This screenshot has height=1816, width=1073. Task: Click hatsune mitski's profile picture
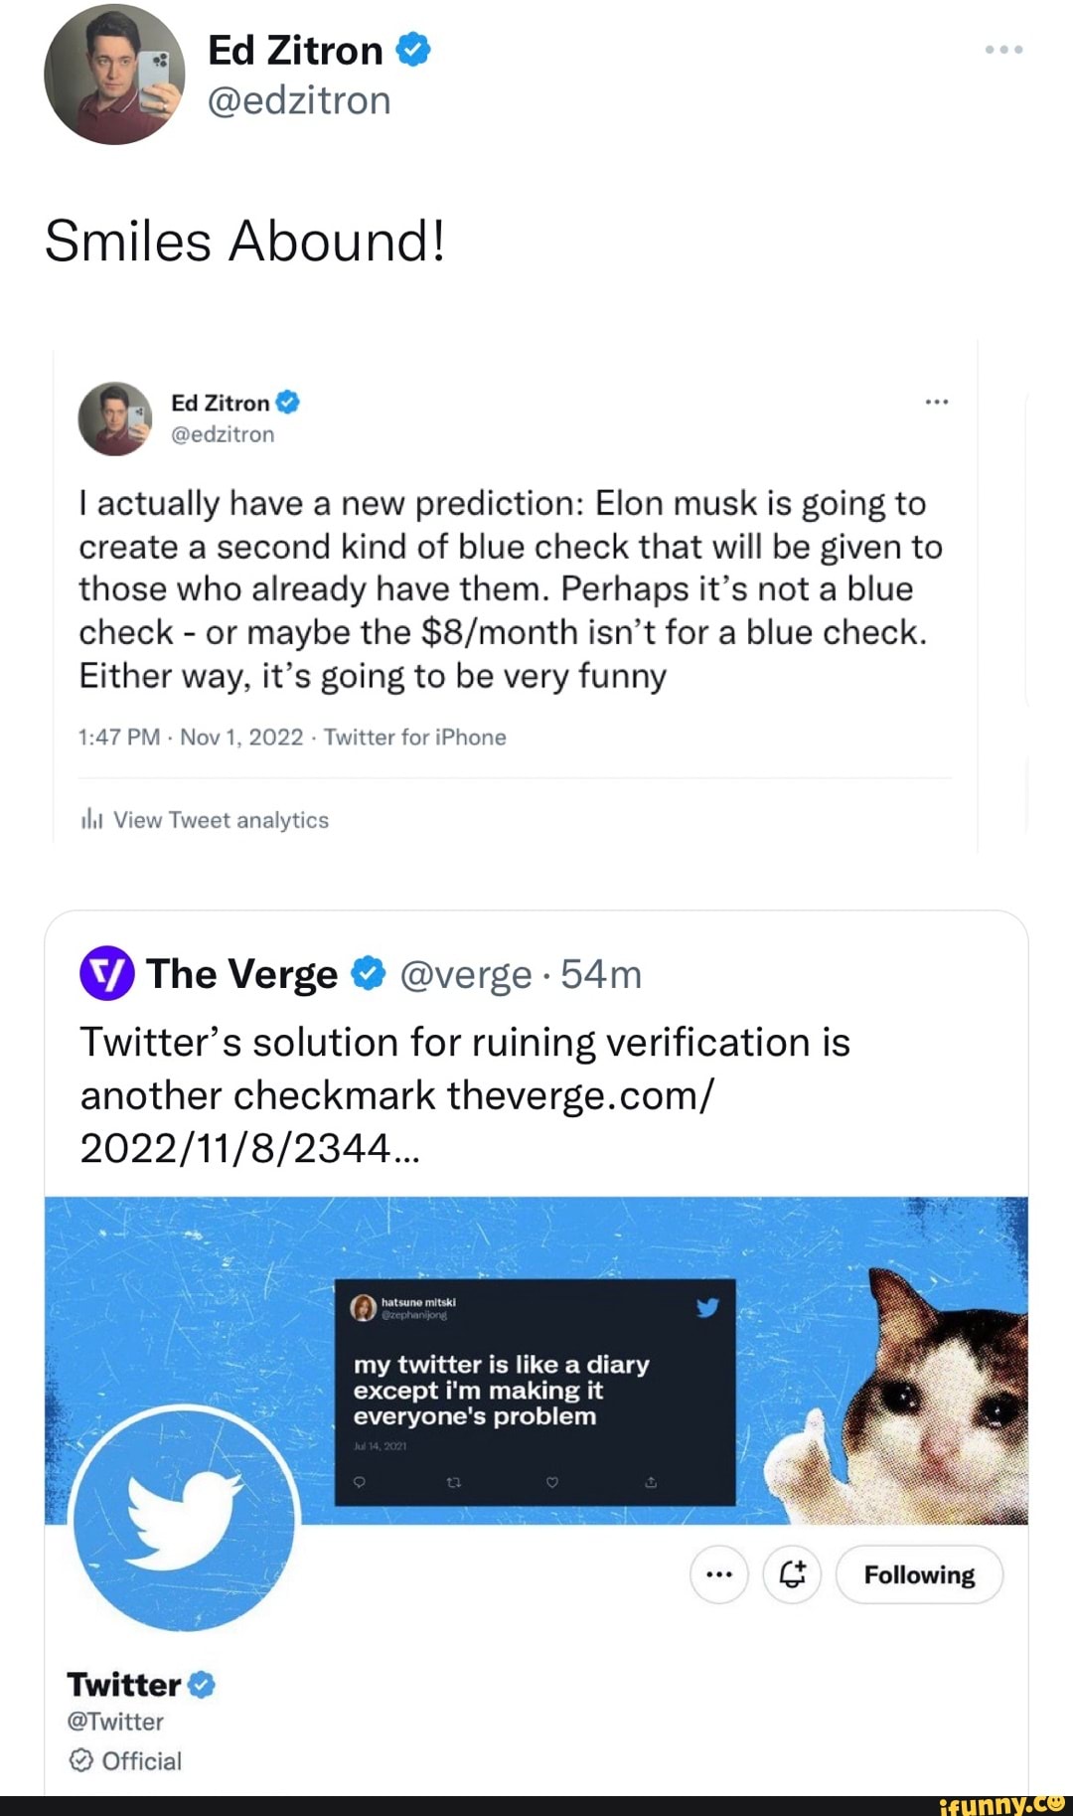click(x=363, y=1310)
